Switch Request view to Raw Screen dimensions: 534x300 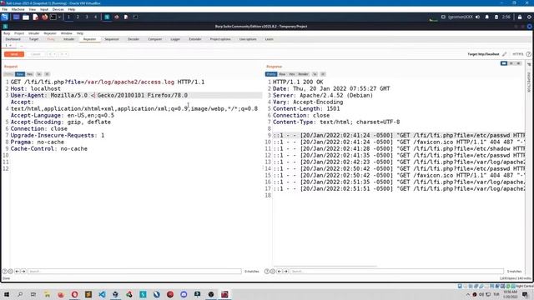[x=20, y=74]
